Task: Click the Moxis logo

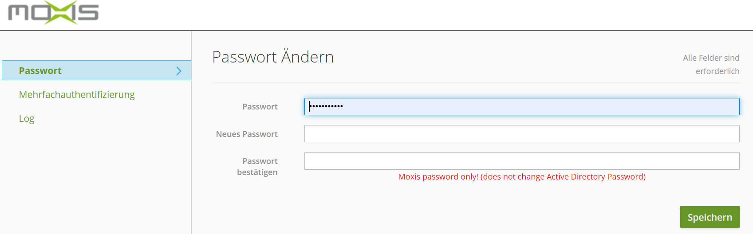Action: [x=53, y=12]
